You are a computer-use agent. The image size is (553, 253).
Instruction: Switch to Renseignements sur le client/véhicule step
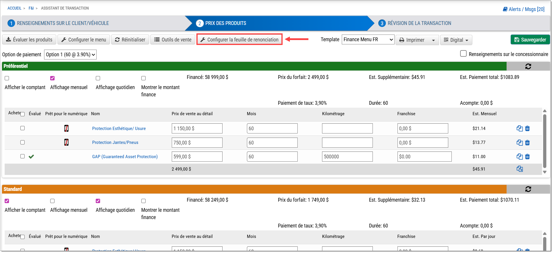(x=63, y=23)
